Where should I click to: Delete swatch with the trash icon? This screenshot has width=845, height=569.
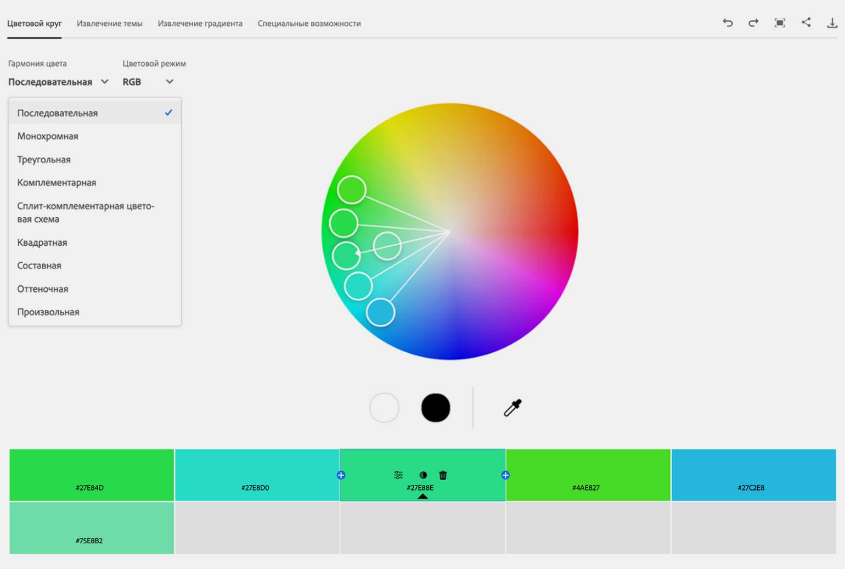coord(443,475)
